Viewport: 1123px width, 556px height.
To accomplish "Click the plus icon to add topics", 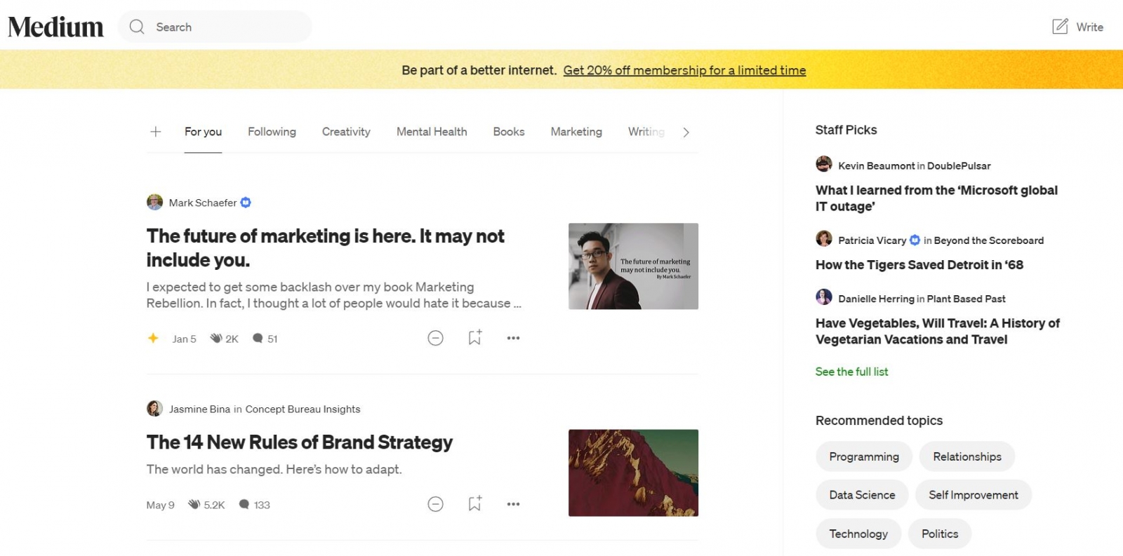I will 156,132.
